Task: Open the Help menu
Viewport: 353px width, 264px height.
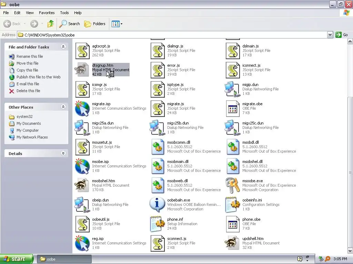Action: point(78,13)
